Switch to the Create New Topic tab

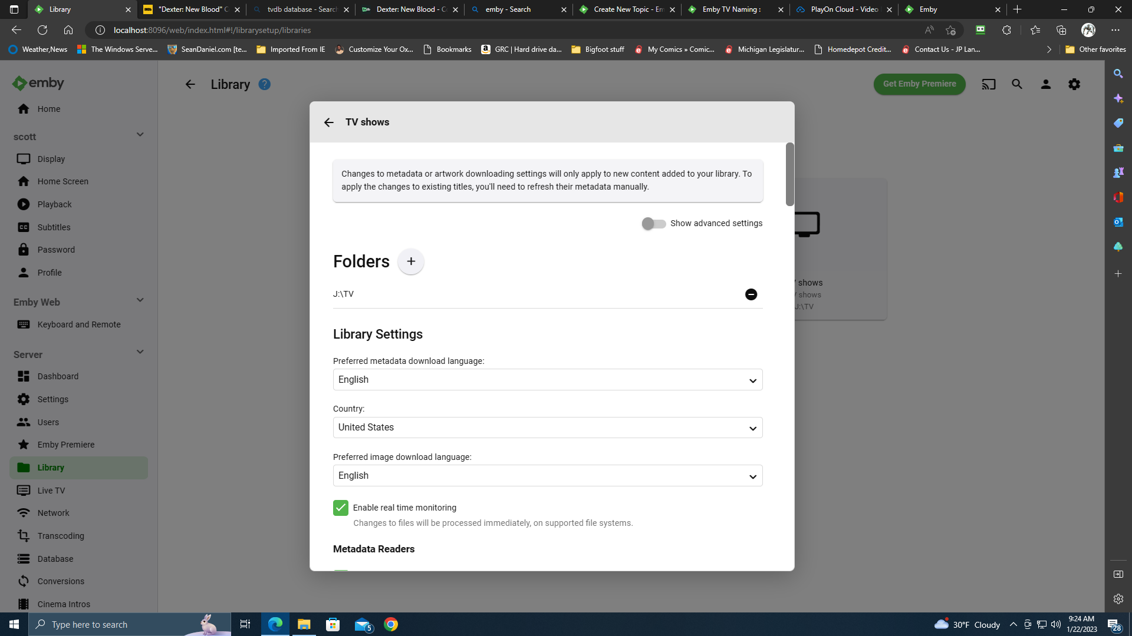click(627, 9)
